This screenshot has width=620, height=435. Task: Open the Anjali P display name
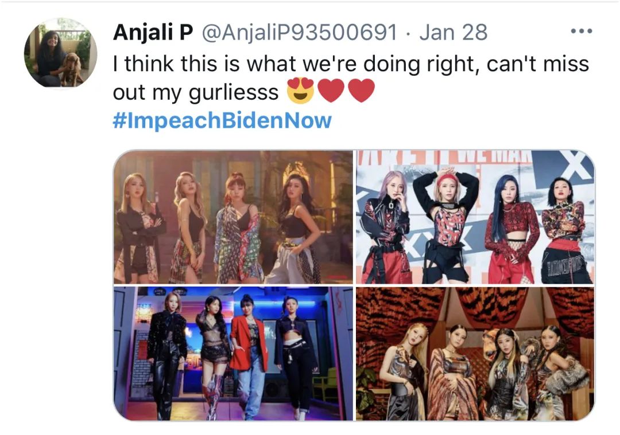(x=153, y=32)
